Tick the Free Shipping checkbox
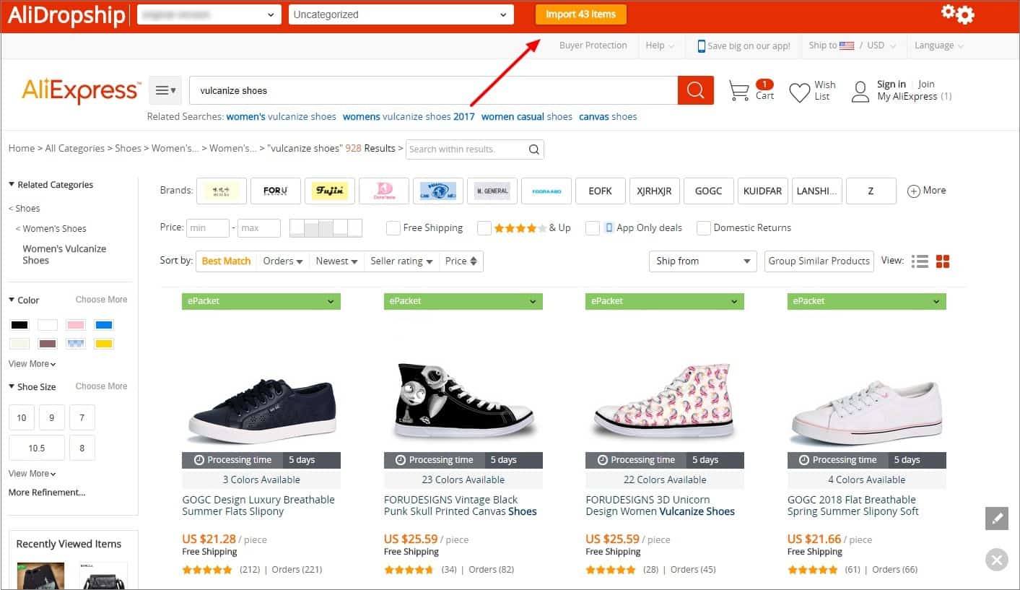The height and width of the screenshot is (590, 1020). pyautogui.click(x=393, y=228)
